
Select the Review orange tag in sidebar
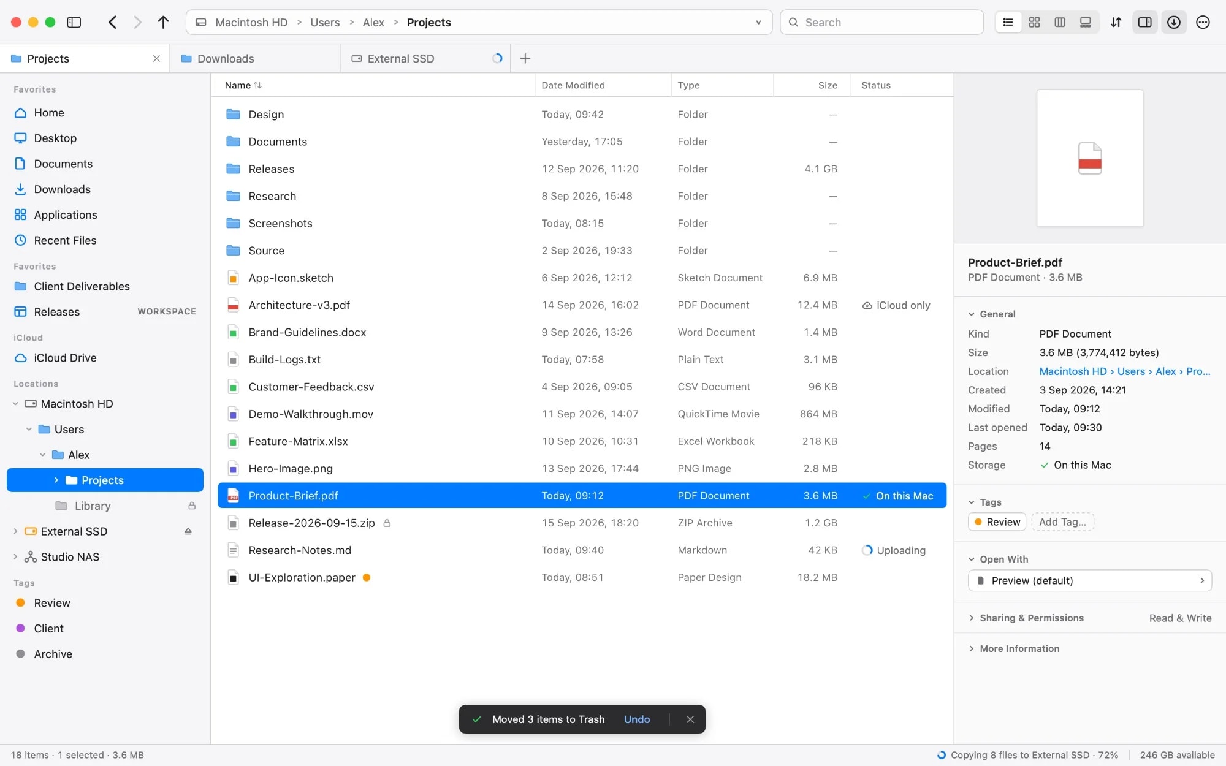coord(105,603)
